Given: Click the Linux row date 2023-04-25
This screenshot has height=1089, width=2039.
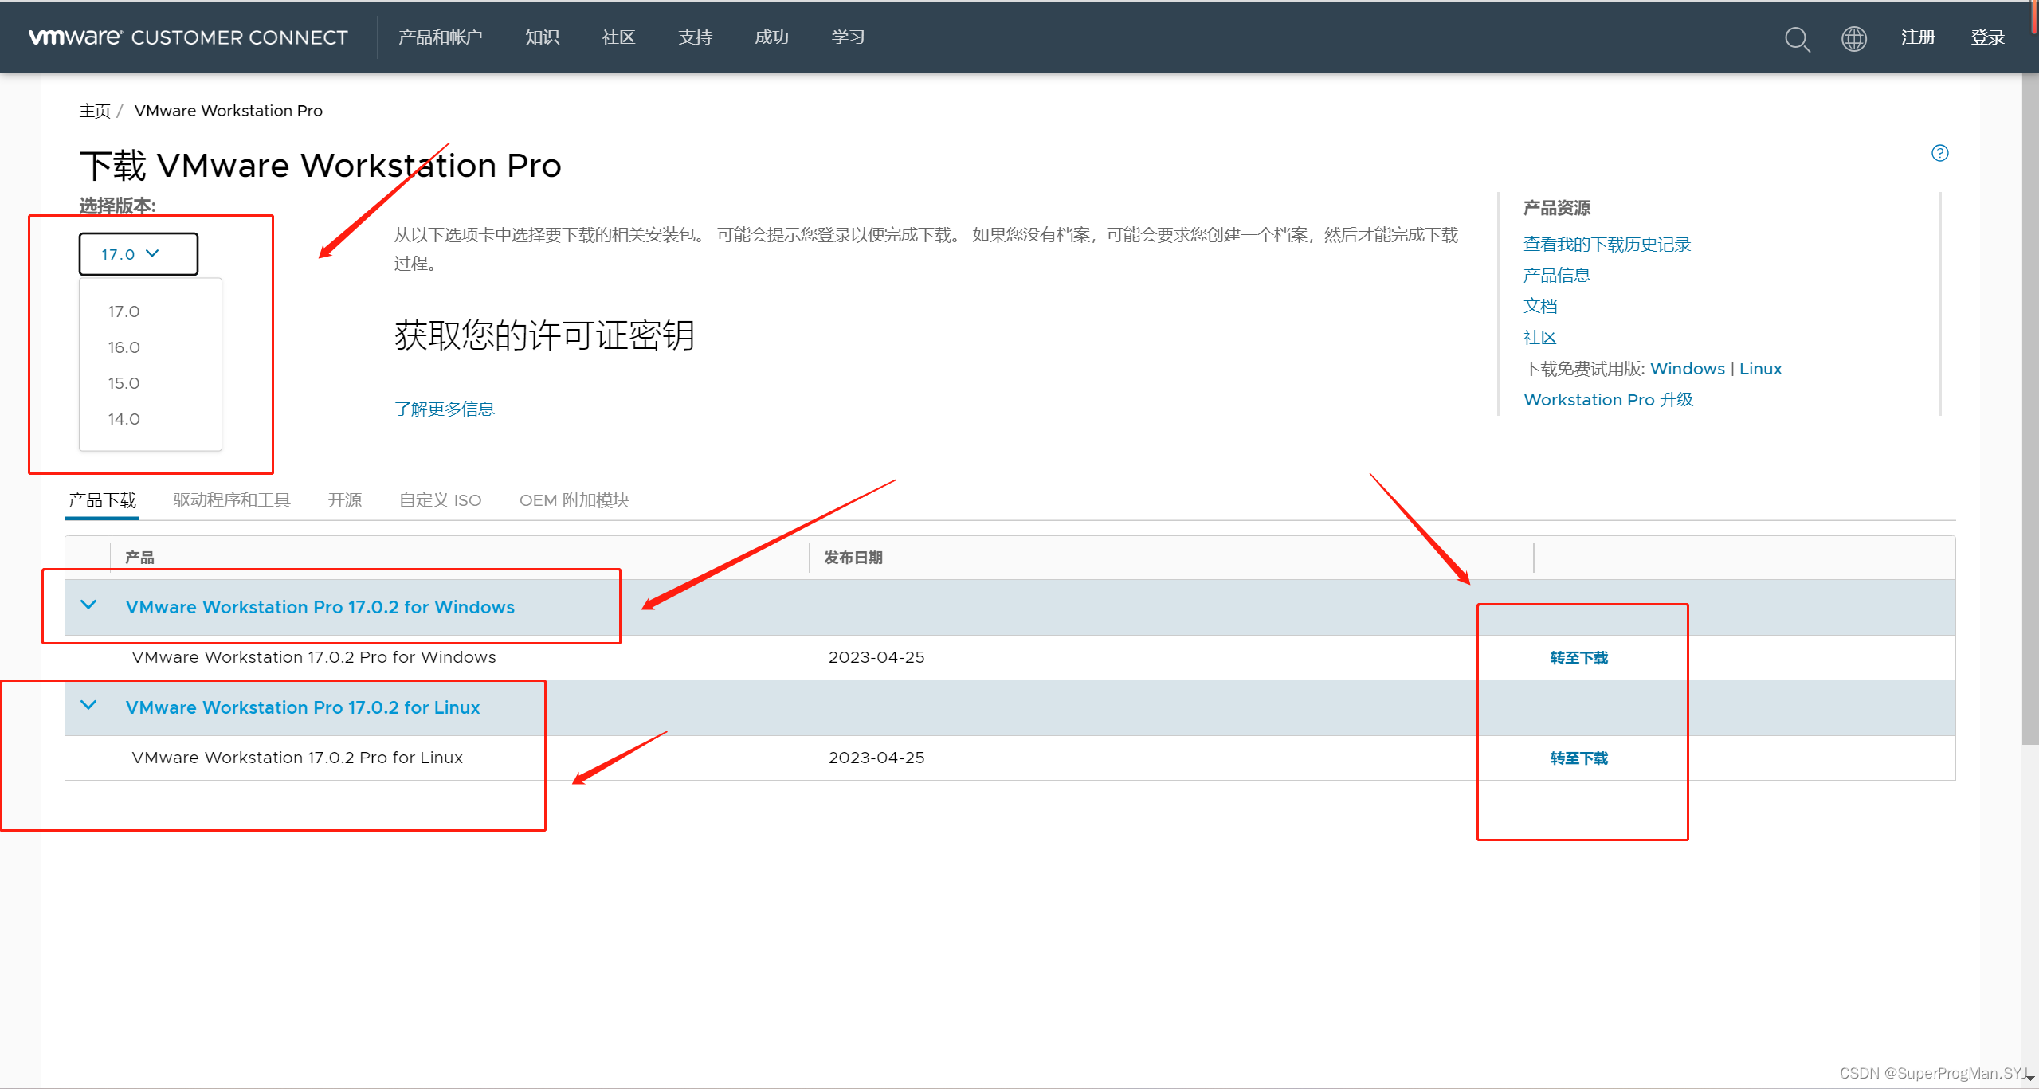Looking at the screenshot, I should tap(876, 758).
